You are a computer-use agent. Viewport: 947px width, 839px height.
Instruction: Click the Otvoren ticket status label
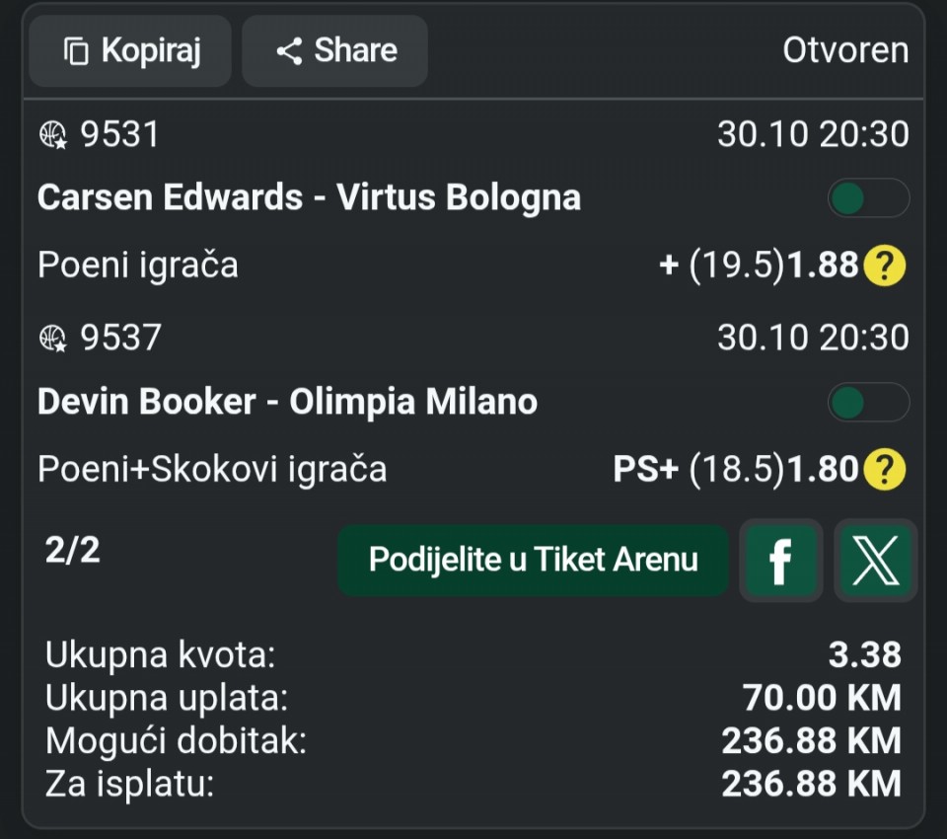pos(845,50)
